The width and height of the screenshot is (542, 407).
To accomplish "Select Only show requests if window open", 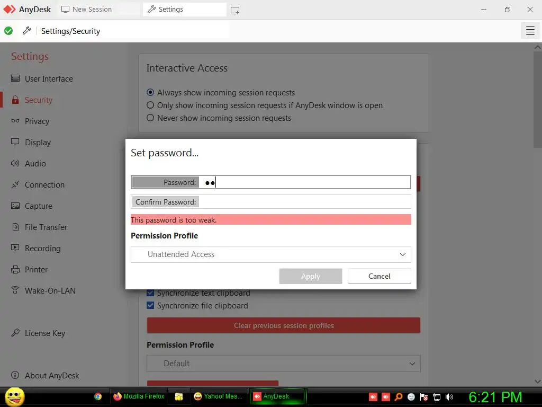I will pyautogui.click(x=150, y=105).
